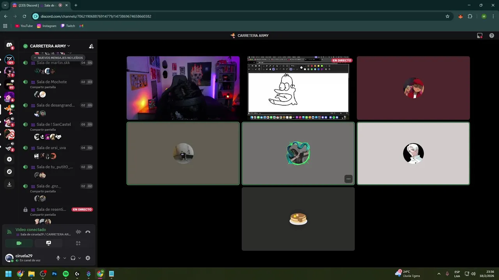Open a new browser tab
The width and height of the screenshot is (499, 280).
pyautogui.click(x=76, y=5)
